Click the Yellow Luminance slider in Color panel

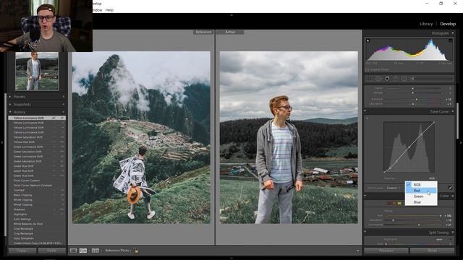(x=419, y=225)
